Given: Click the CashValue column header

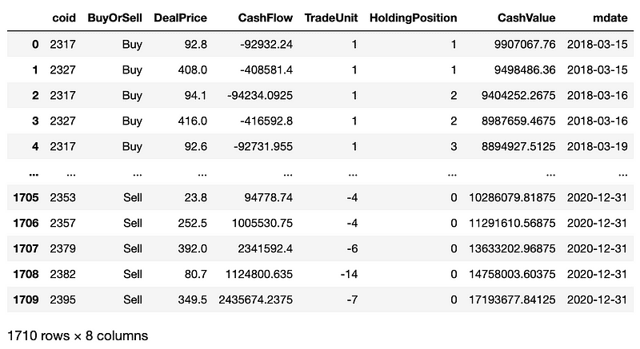Looking at the screenshot, I should click(x=526, y=18).
